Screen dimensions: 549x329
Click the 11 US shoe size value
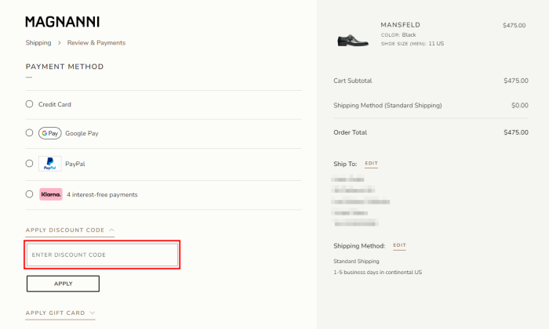(436, 43)
